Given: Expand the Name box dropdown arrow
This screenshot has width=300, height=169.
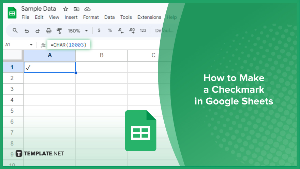Looking at the screenshot, I should pyautogui.click(x=31, y=45).
